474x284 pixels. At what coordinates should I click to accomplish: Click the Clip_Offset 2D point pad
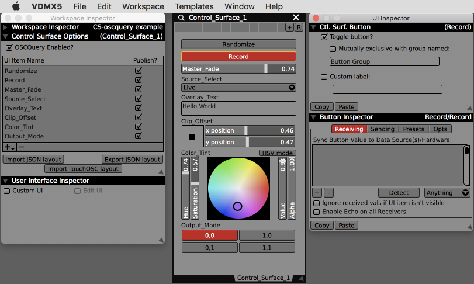(x=192, y=137)
